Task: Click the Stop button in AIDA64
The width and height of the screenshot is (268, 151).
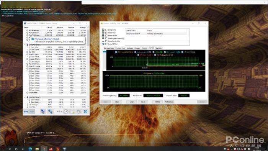Action: coord(117,102)
